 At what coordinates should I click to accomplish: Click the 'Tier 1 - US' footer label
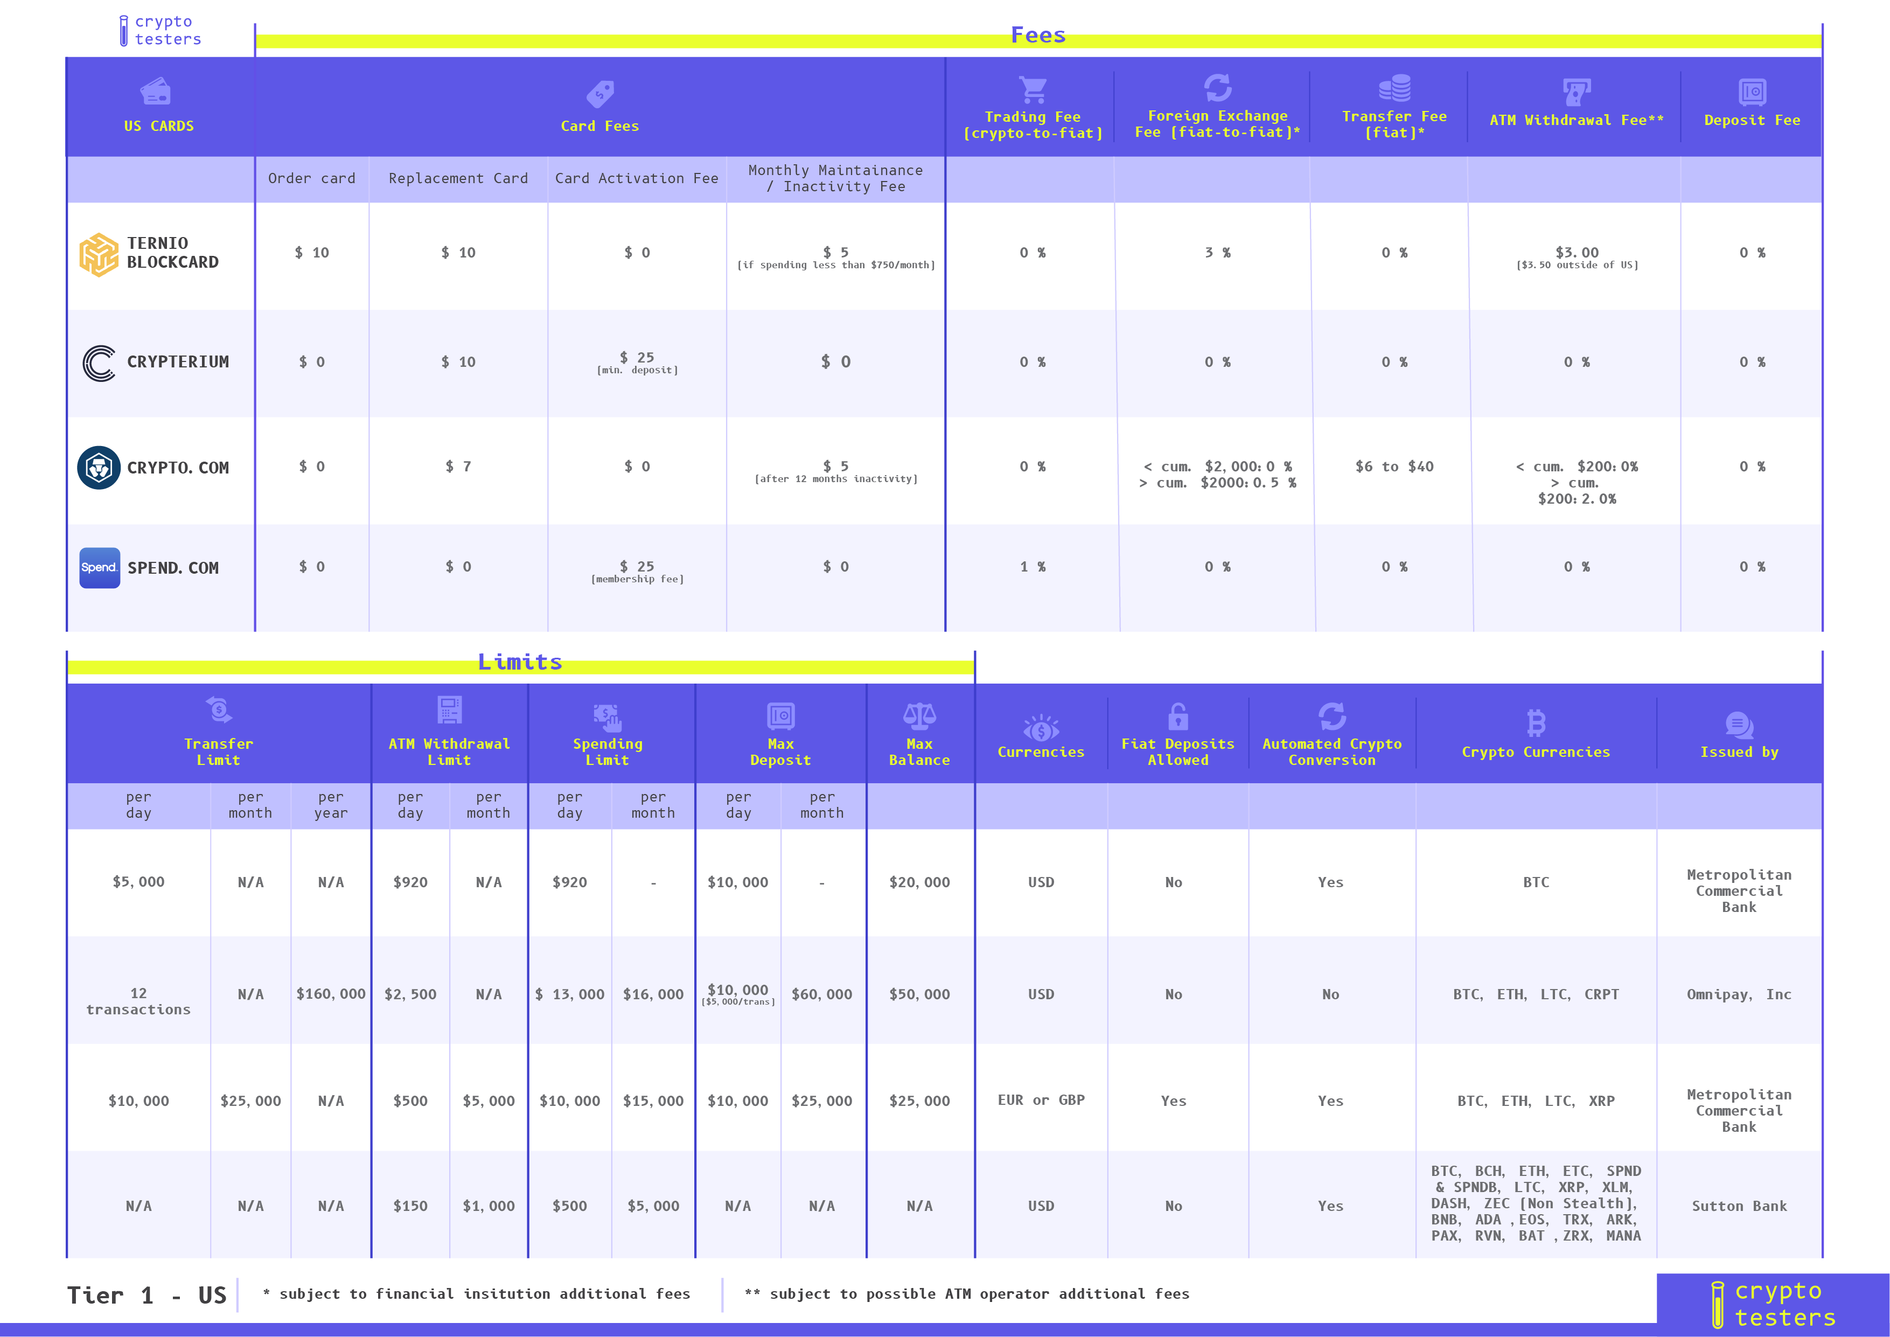click(147, 1296)
